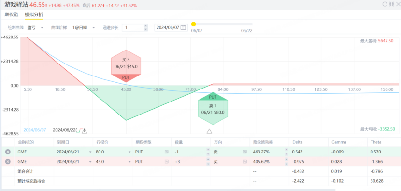Click the 最大盈利 5647.50 label
The height and width of the screenshot is (191, 401).
[377, 41]
